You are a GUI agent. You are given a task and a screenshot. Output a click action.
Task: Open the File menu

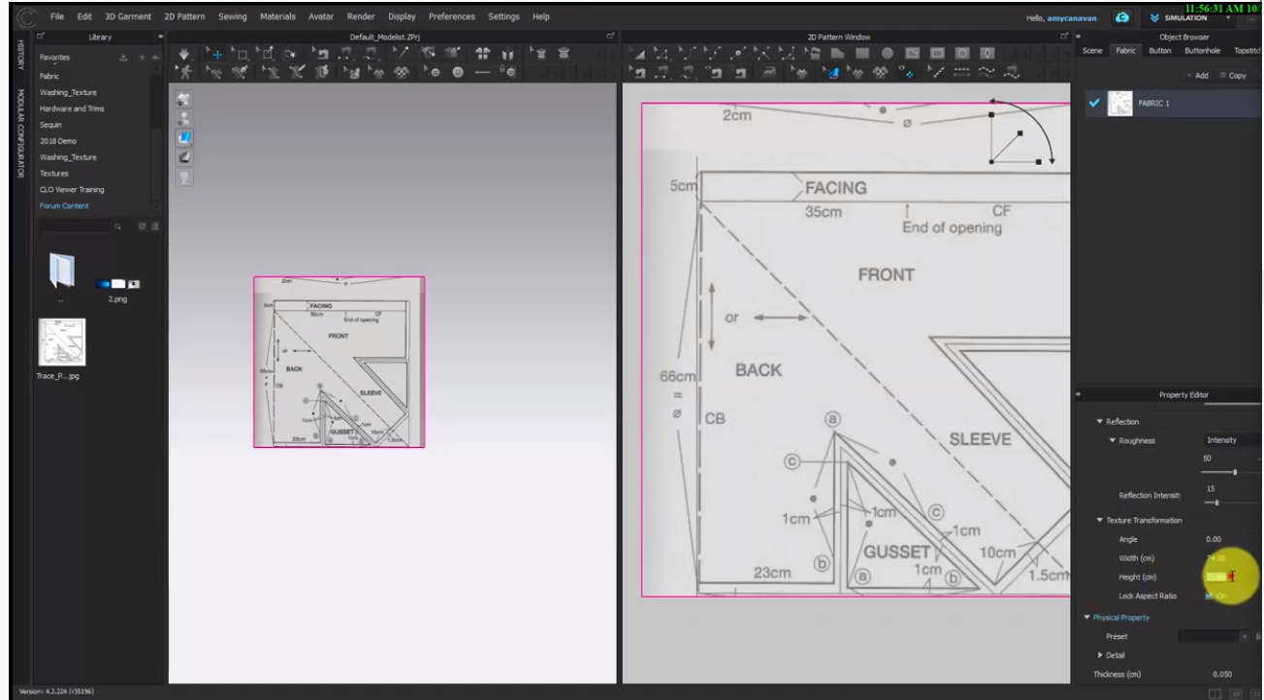(x=59, y=16)
